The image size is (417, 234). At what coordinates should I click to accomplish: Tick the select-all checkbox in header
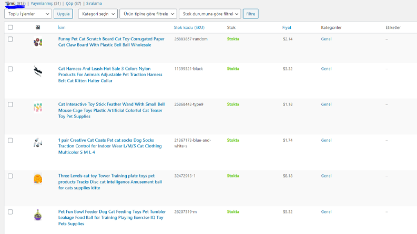(11, 27)
